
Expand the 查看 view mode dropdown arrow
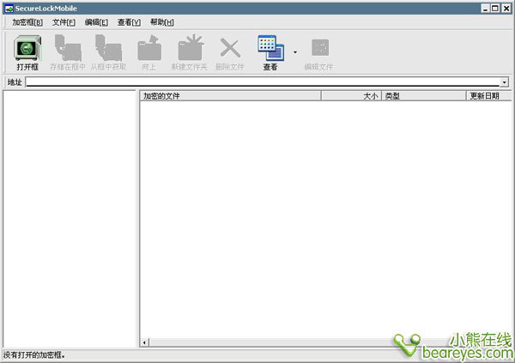pos(295,52)
